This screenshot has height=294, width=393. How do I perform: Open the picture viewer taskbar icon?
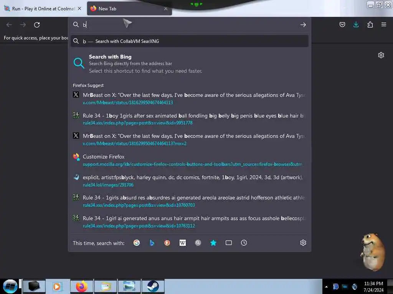pos(129,286)
